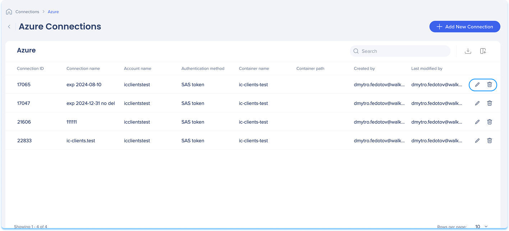Screen dimensions: 509x231
Task: Click the Account name column header
Action: pos(138,69)
